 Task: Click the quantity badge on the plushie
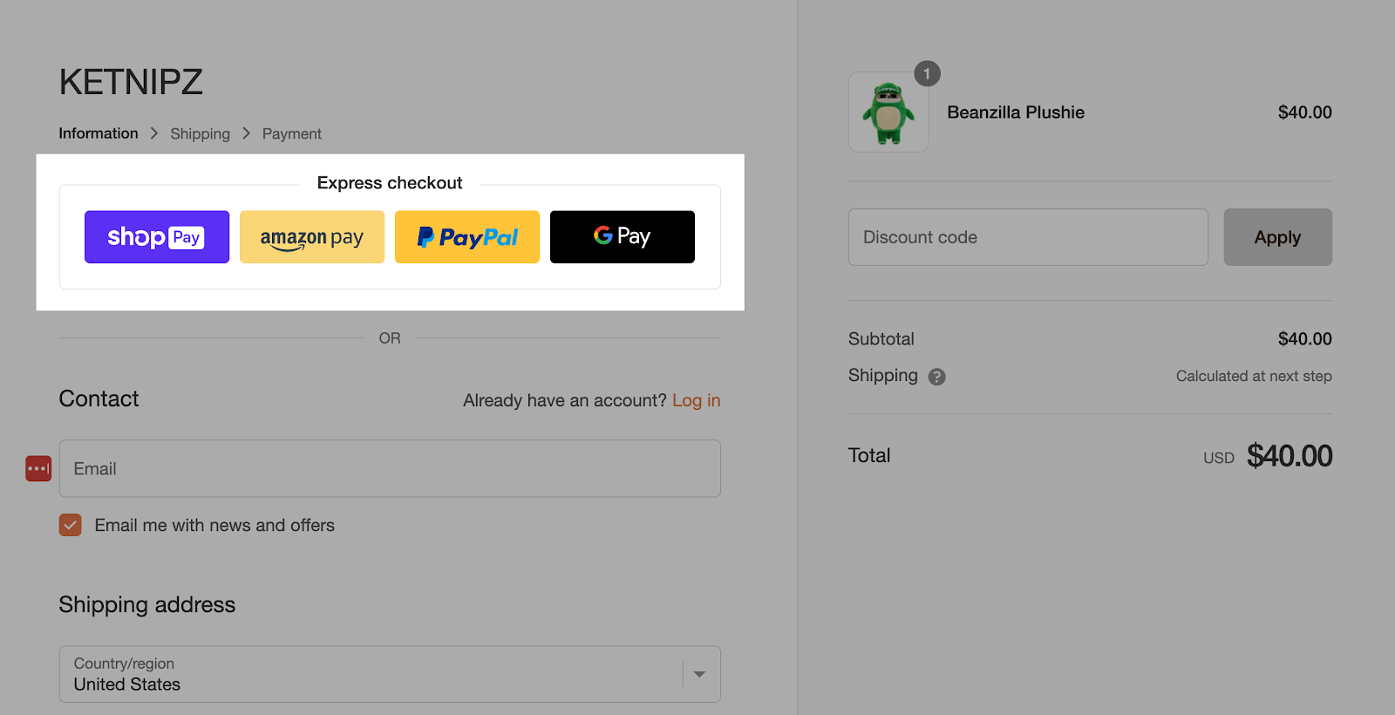coord(927,74)
